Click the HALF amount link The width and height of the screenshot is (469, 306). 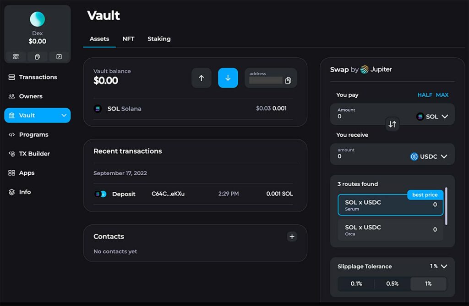click(x=425, y=95)
